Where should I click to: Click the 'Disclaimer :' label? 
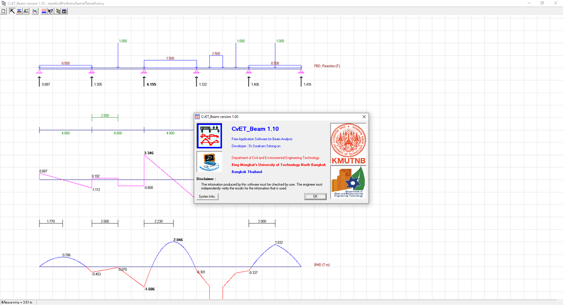click(206, 179)
